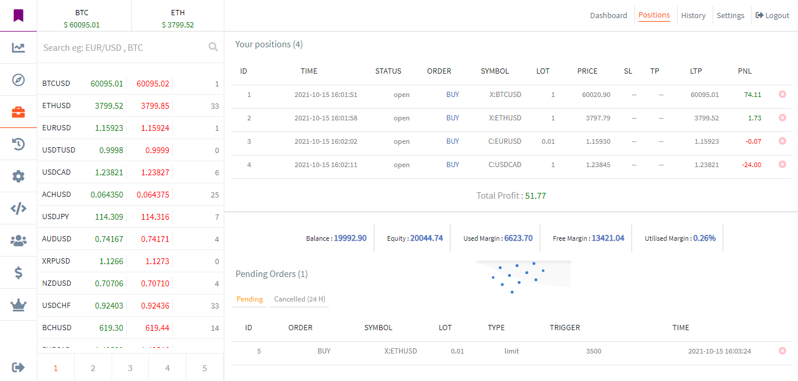This screenshot has width=798, height=381.
Task: Open the compass explore icon
Action: coord(18,80)
